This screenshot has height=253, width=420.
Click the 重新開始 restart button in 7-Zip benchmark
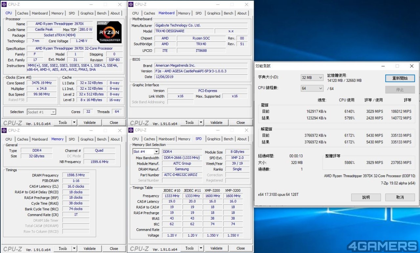pyautogui.click(x=400, y=78)
